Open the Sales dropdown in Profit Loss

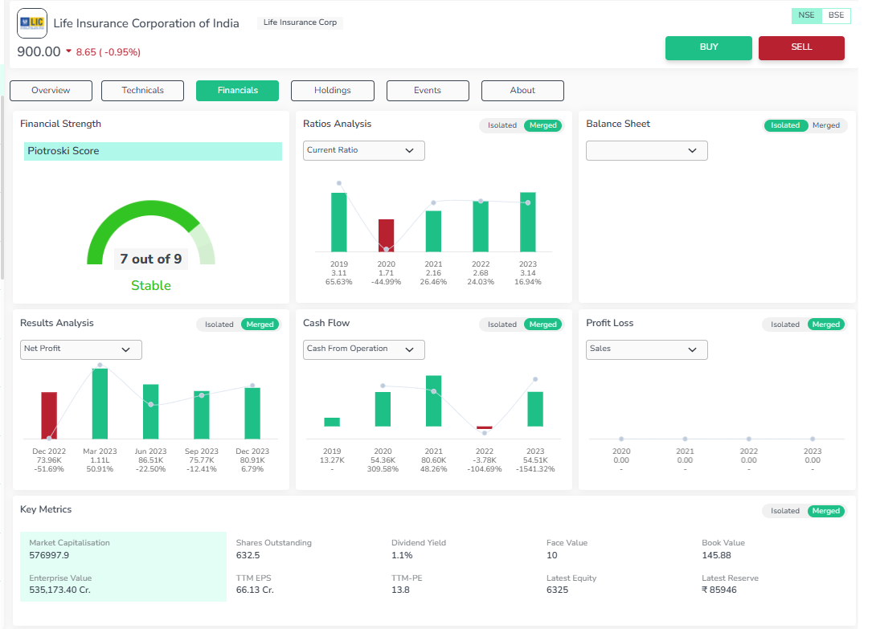pos(647,349)
